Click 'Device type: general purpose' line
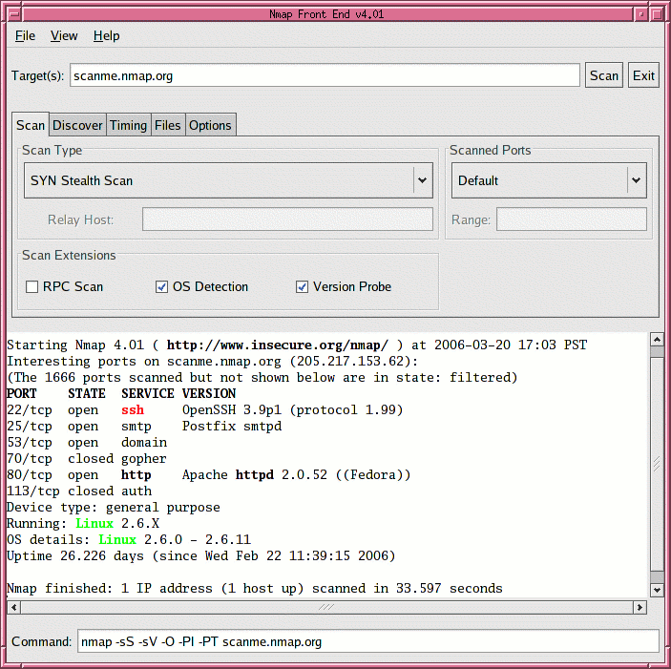The width and height of the screenshot is (671, 669). coord(114,508)
